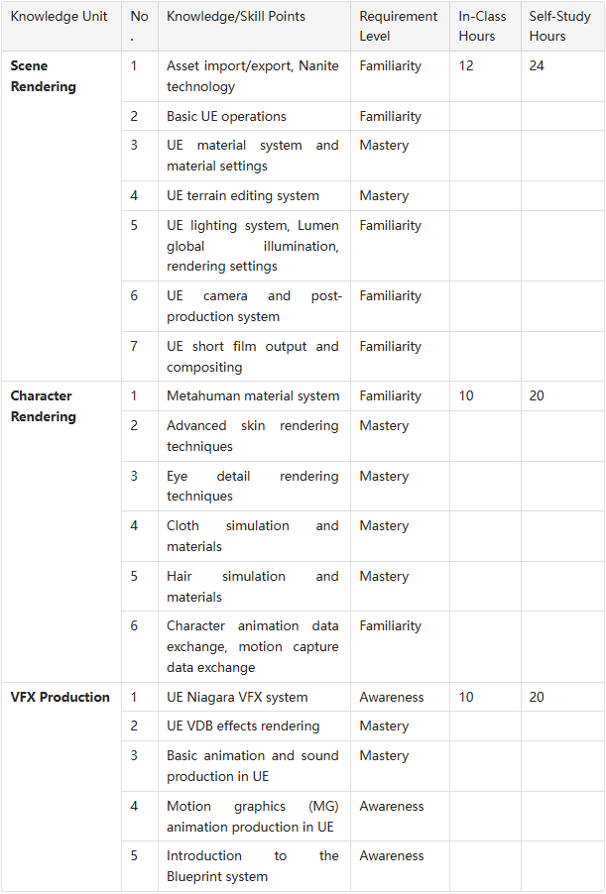The height and width of the screenshot is (894, 606).
Task: Select the In-Class Hours header cell
Action: click(485, 26)
